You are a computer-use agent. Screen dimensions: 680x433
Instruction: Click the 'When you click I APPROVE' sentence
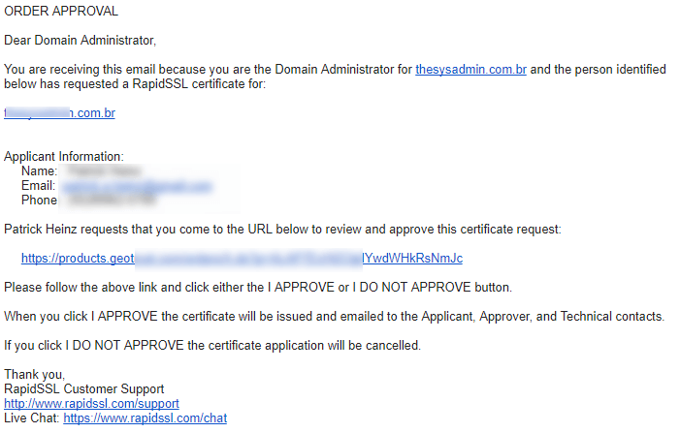pyautogui.click(x=335, y=317)
